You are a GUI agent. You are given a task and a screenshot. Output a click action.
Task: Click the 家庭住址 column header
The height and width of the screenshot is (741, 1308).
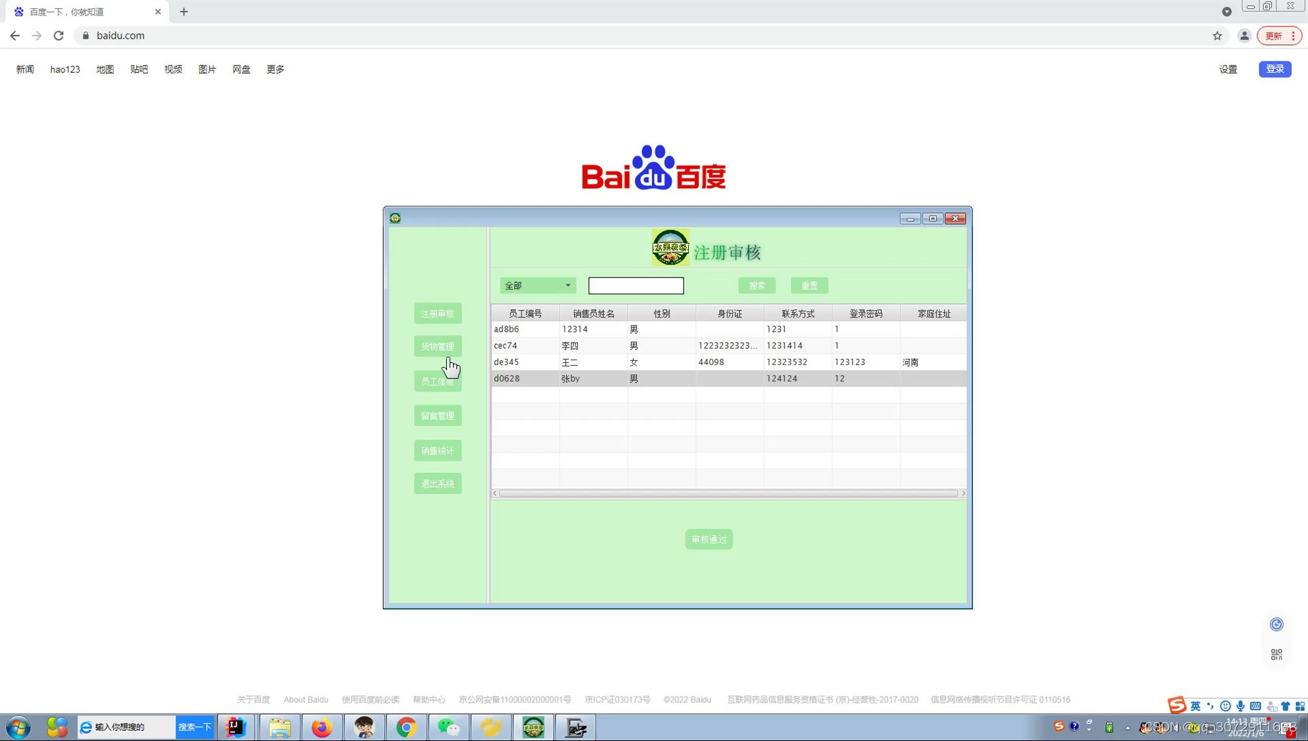point(933,313)
